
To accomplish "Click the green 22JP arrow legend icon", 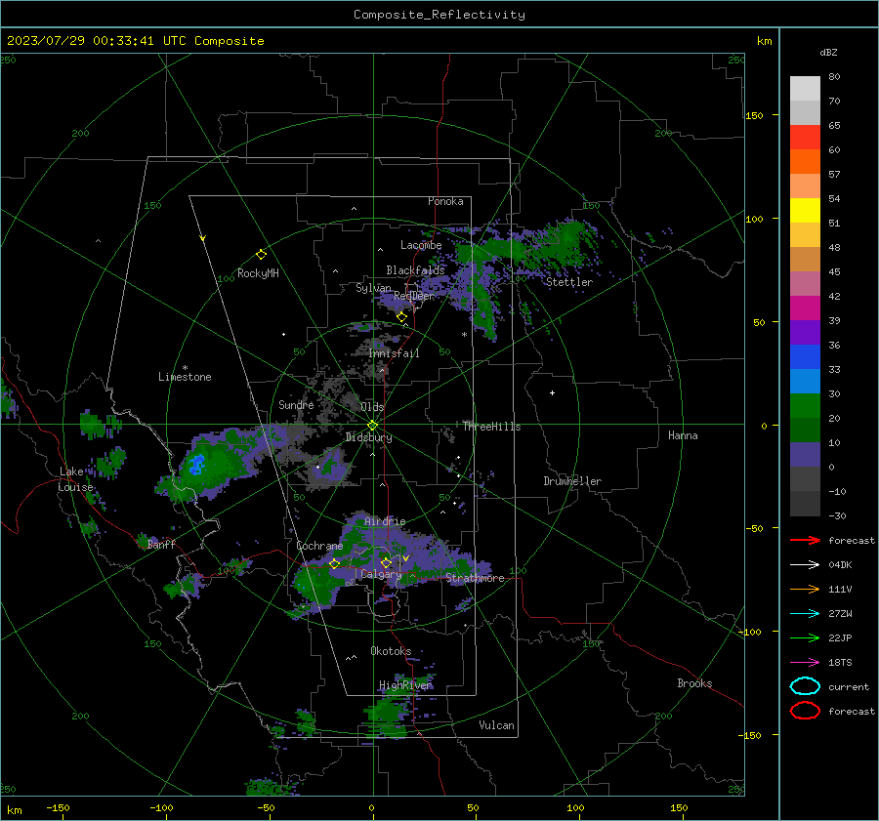I will pyautogui.click(x=805, y=637).
